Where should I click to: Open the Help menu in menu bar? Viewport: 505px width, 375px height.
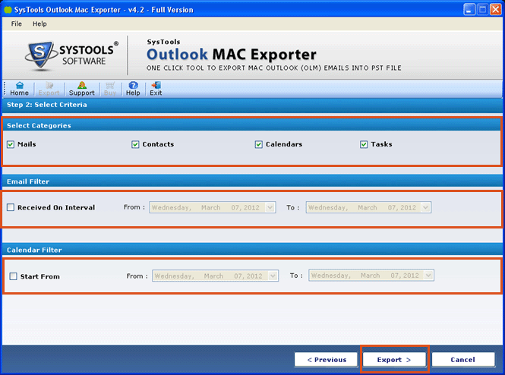coord(39,24)
